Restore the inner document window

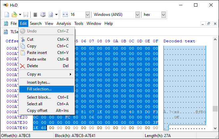pyautogui.click(x=209, y=23)
